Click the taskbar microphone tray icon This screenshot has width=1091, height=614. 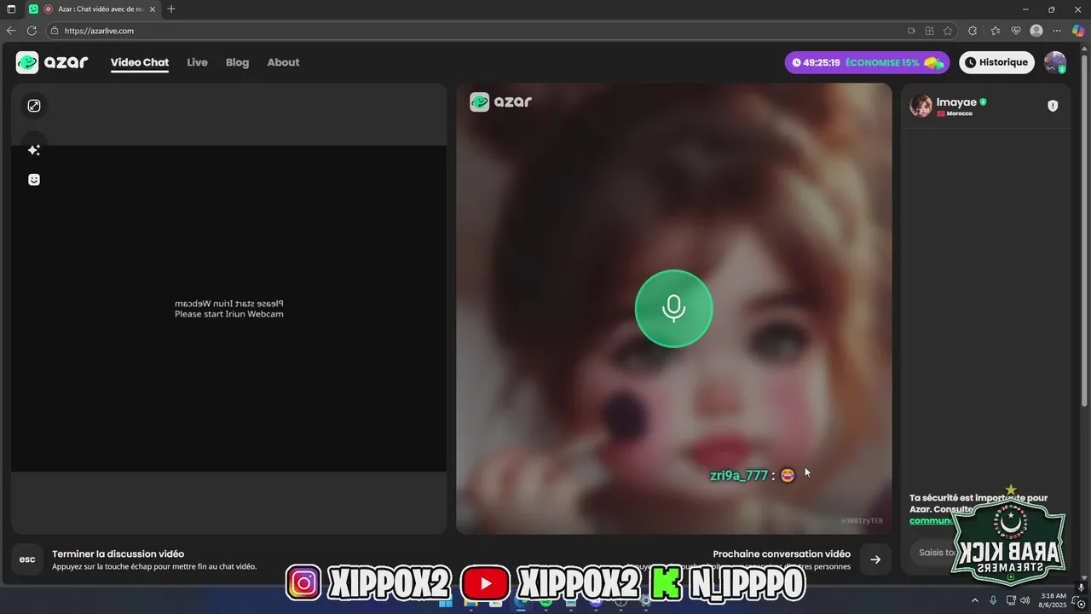click(993, 600)
